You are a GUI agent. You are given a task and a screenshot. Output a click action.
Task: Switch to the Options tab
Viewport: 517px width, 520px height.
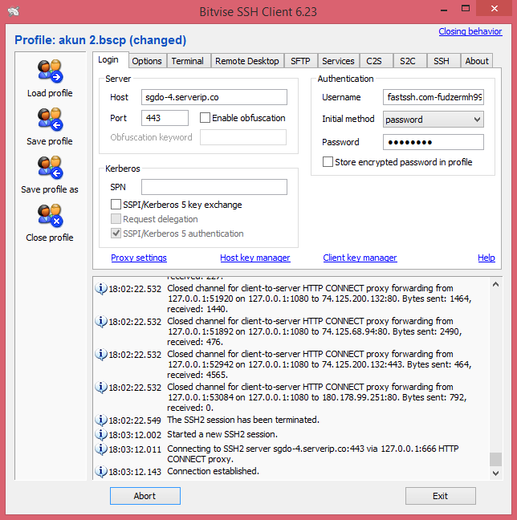(147, 61)
